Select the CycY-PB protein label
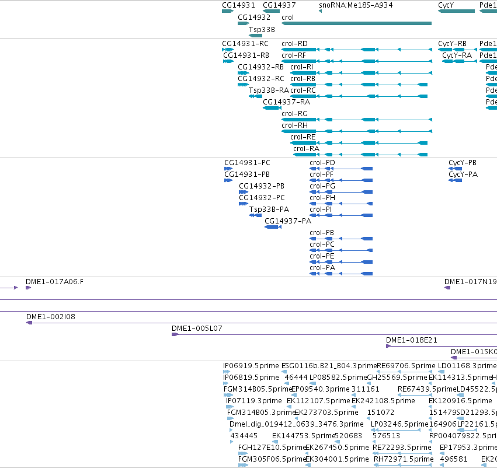This screenshot has width=497, height=468. [463, 163]
